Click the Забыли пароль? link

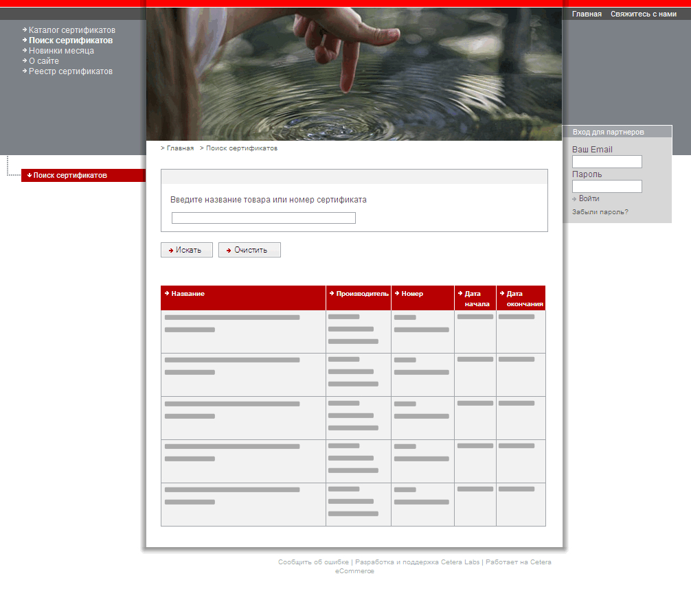click(x=600, y=212)
